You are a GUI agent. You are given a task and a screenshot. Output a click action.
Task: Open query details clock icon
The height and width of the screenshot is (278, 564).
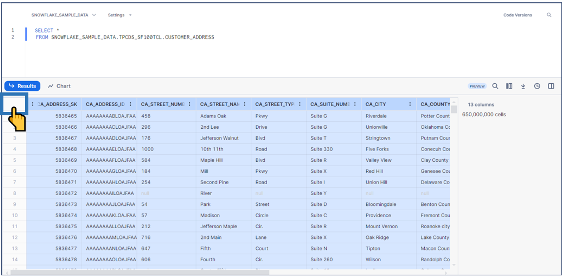[x=537, y=86]
